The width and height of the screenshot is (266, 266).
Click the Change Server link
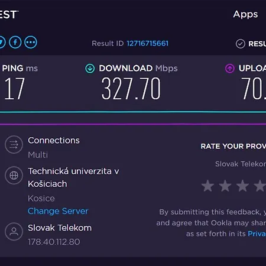tap(58, 211)
